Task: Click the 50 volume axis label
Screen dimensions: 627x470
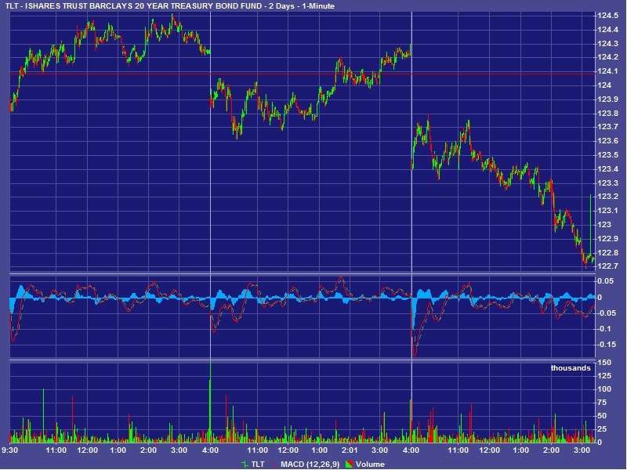Action: tap(602, 416)
